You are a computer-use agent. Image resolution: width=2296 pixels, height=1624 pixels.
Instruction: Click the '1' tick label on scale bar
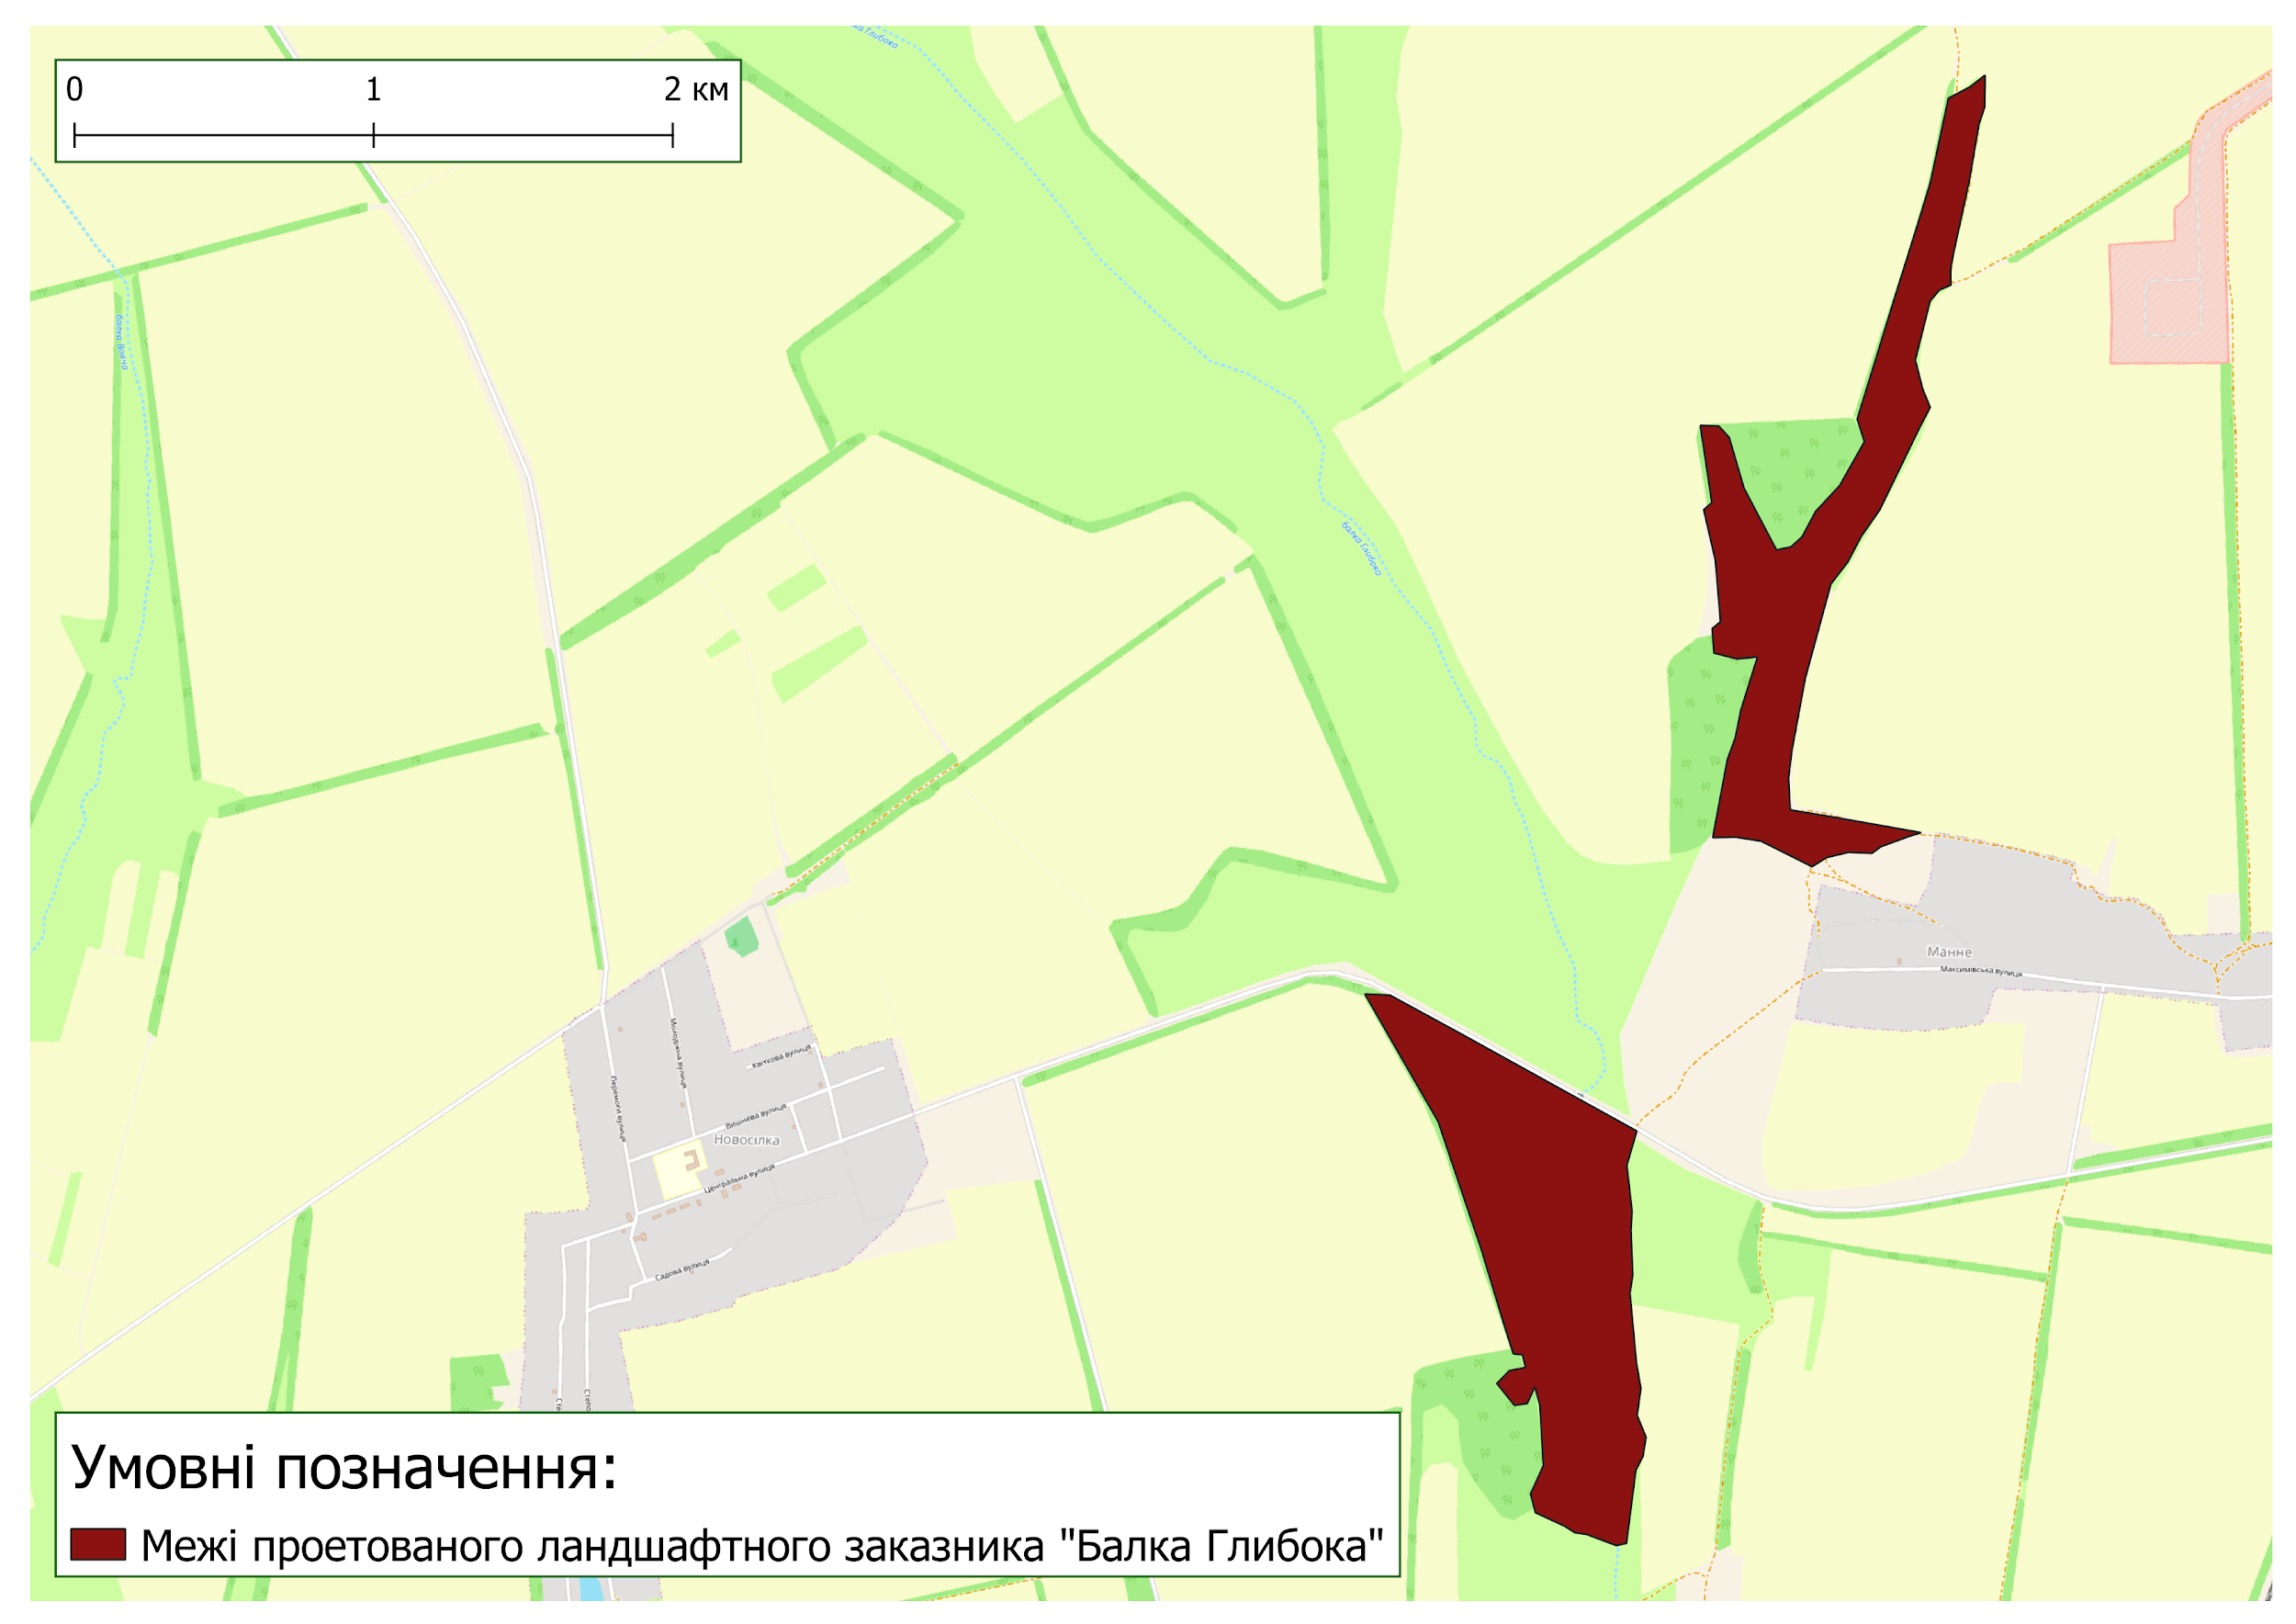click(x=373, y=90)
